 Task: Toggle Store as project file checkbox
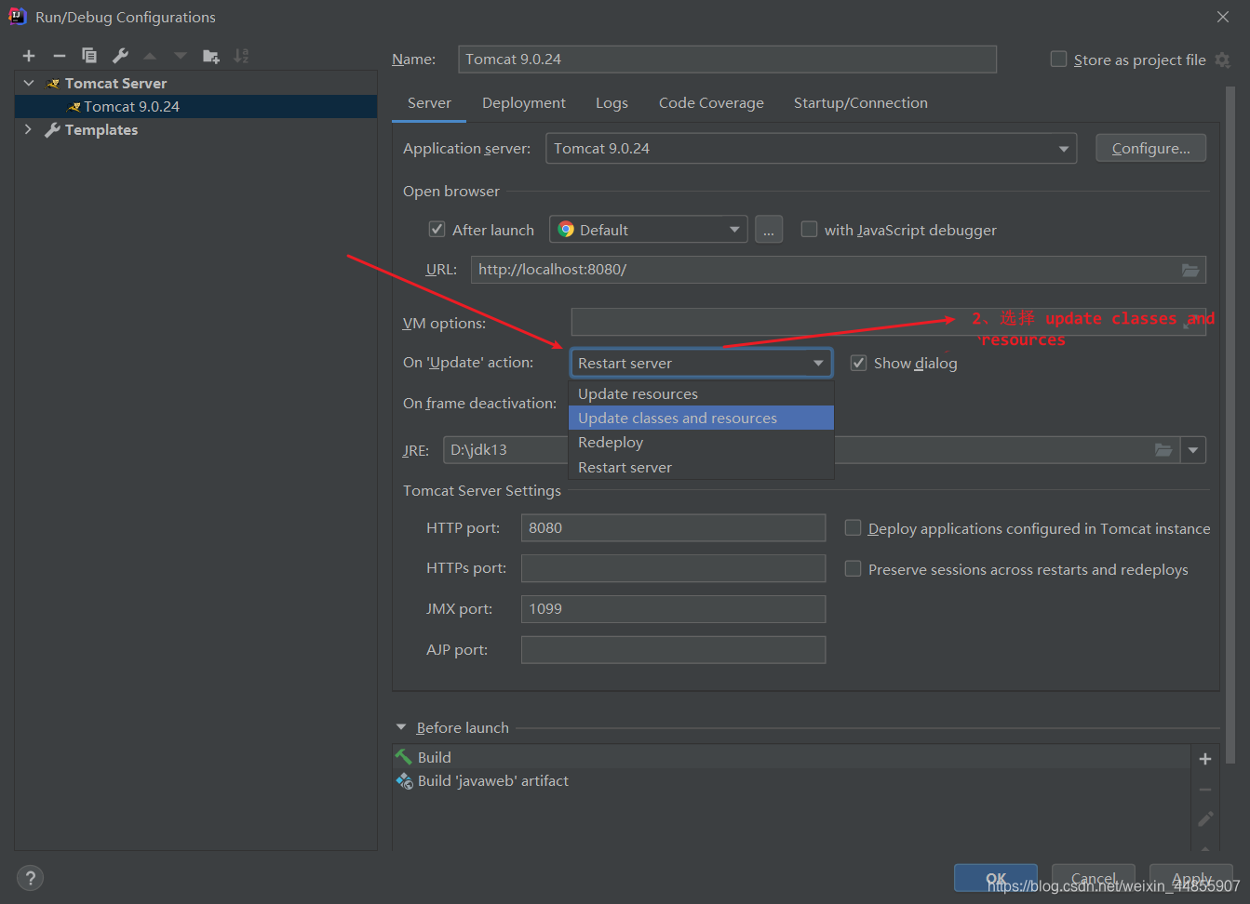click(1058, 59)
